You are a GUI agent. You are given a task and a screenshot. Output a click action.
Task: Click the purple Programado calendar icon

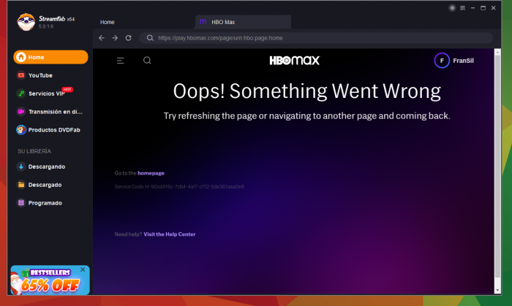click(21, 203)
